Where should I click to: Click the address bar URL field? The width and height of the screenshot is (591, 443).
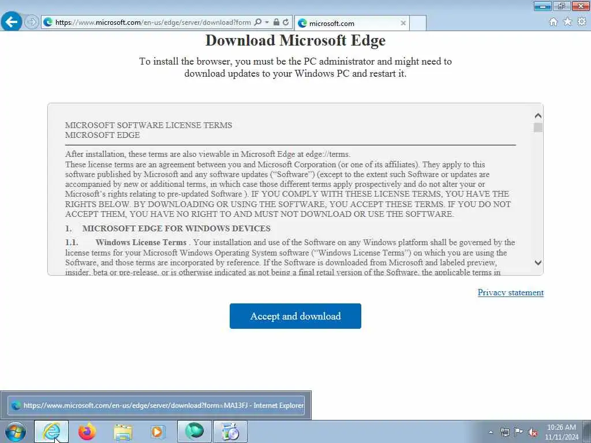tap(153, 22)
